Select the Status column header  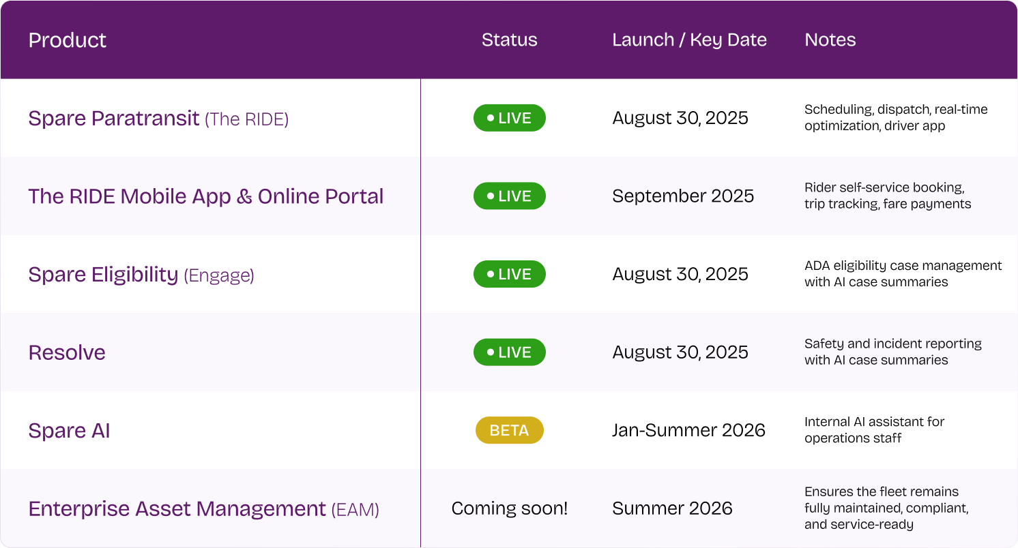(x=509, y=40)
